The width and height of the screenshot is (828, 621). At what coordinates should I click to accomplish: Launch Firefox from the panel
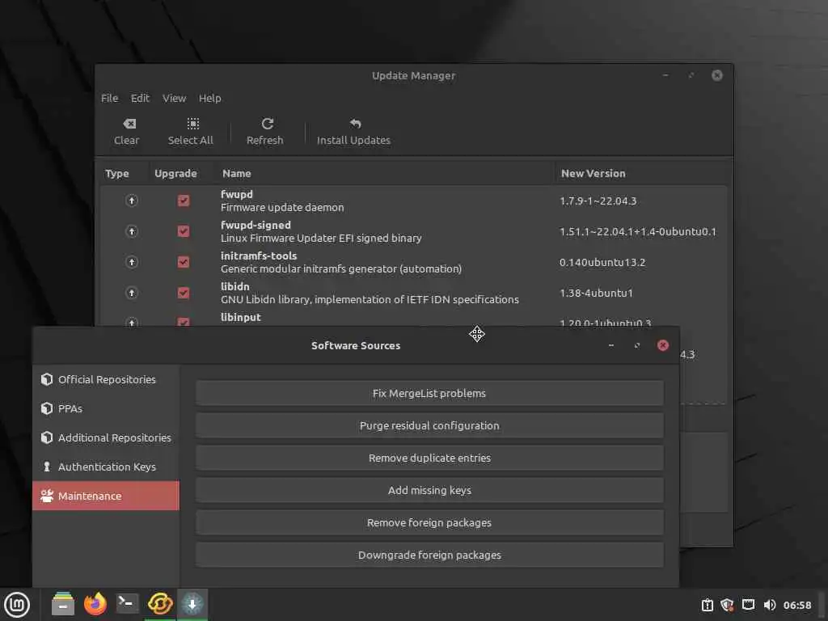[95, 603]
